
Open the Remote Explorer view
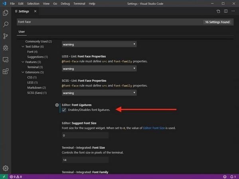coord(6,60)
